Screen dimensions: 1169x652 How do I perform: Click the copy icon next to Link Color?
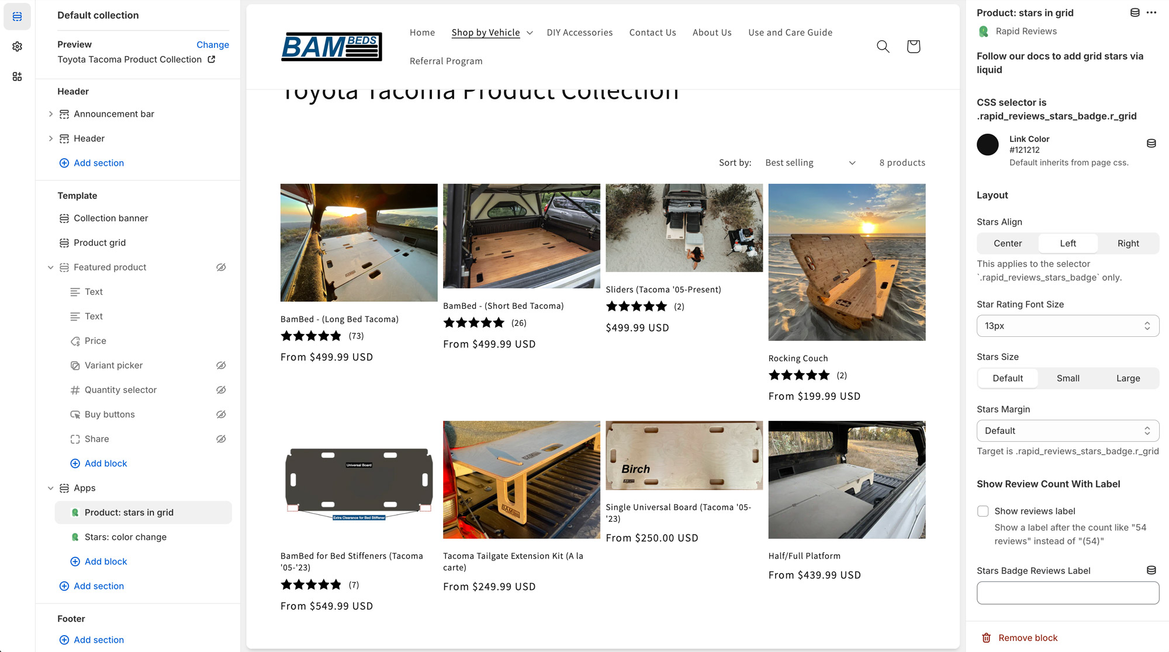coord(1151,144)
